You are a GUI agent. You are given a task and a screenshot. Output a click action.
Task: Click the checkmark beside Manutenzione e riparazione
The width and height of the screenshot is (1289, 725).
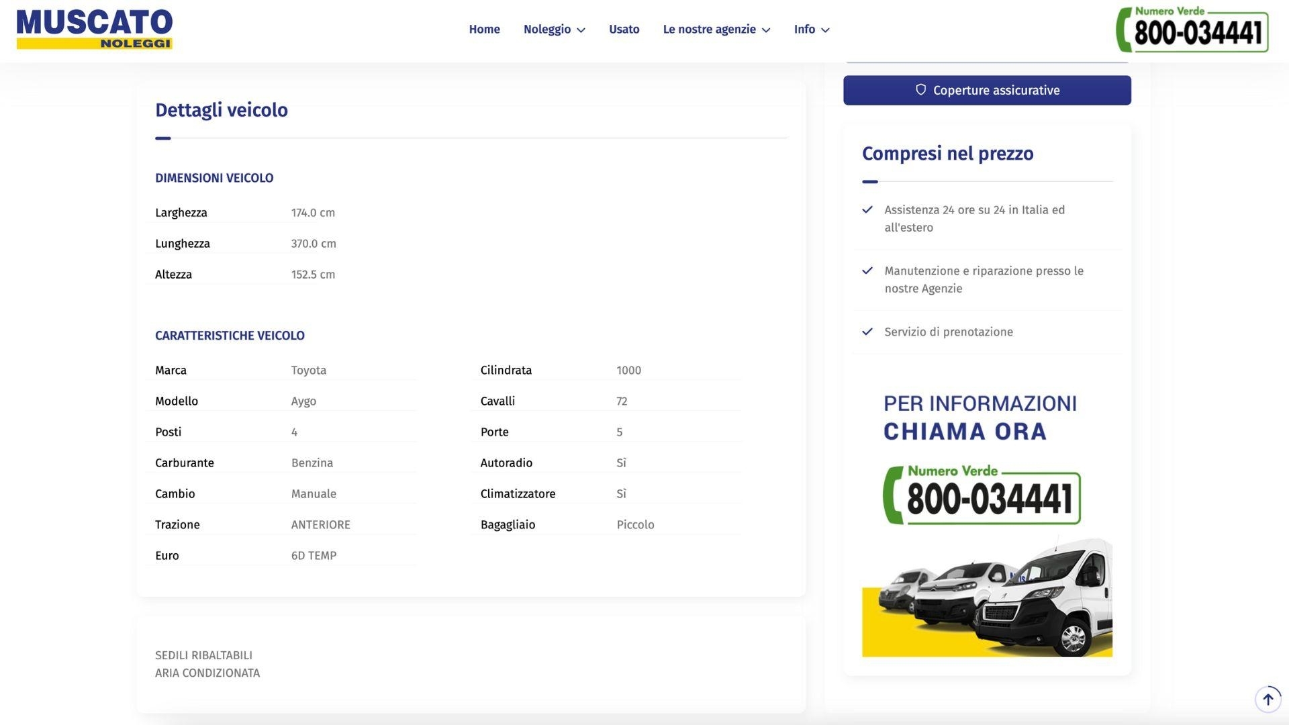pos(867,271)
